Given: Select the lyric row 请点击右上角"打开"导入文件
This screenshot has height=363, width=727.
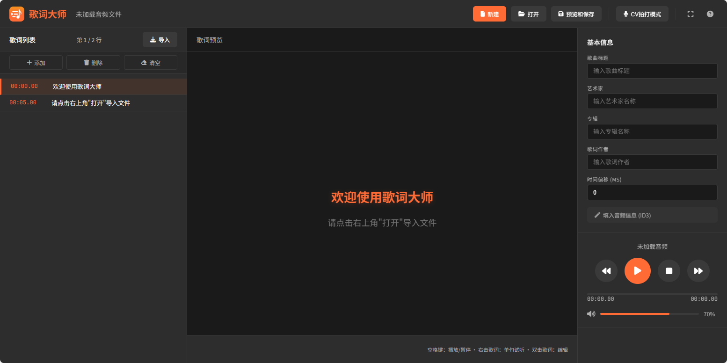Looking at the screenshot, I should pos(94,103).
